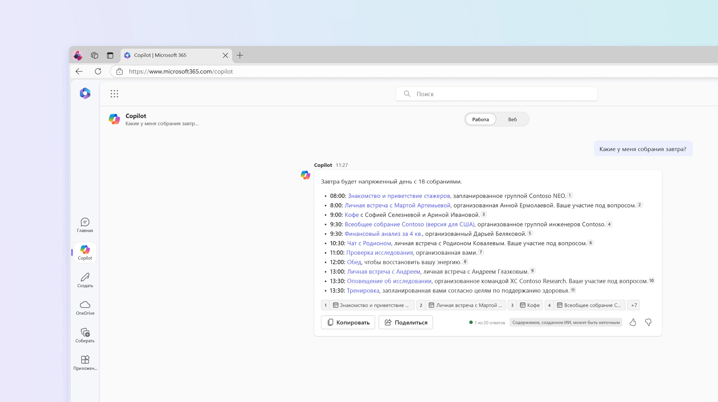Image resolution: width=718 pixels, height=402 pixels.
Task: Open Главная in the sidebar
Action: click(x=85, y=225)
